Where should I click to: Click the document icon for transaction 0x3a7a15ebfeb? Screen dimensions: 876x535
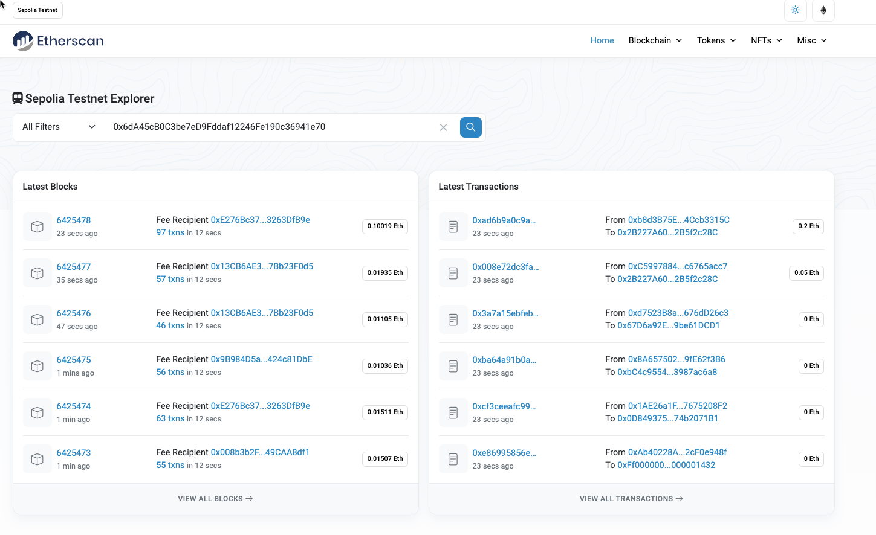pos(453,319)
